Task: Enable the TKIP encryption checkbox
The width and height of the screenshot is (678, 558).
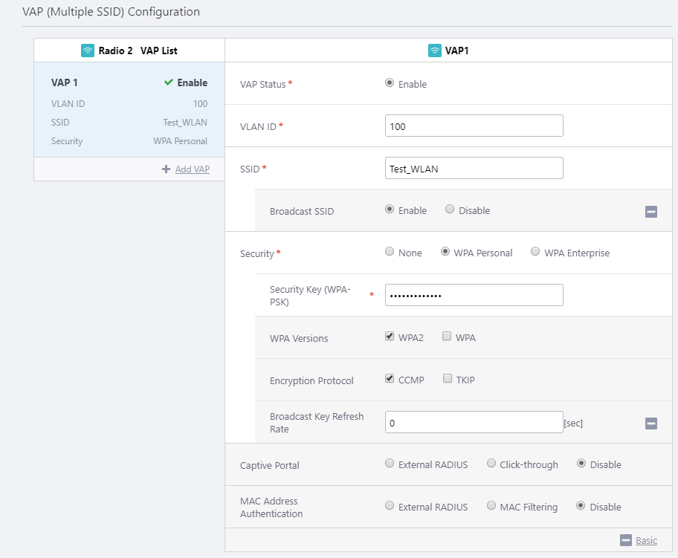Action: 448,379
